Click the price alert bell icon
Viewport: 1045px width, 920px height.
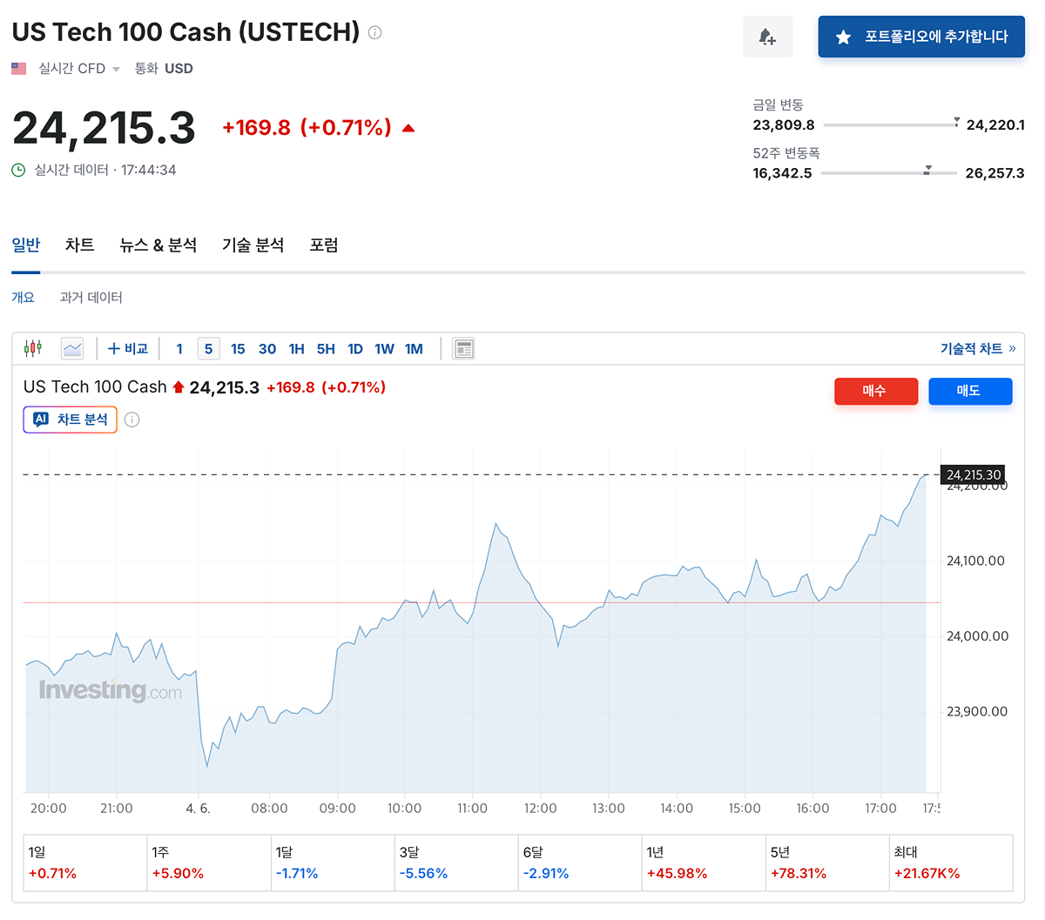(x=767, y=37)
